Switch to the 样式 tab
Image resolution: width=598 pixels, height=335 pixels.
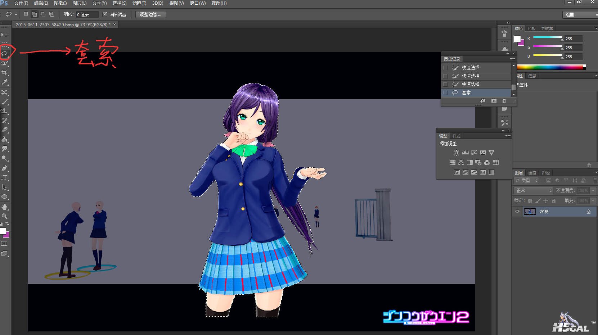[x=457, y=136]
